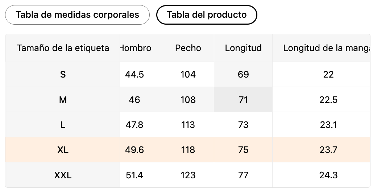Click the Pecho column header
Viewport: 377px width, 195px height.
[188, 48]
